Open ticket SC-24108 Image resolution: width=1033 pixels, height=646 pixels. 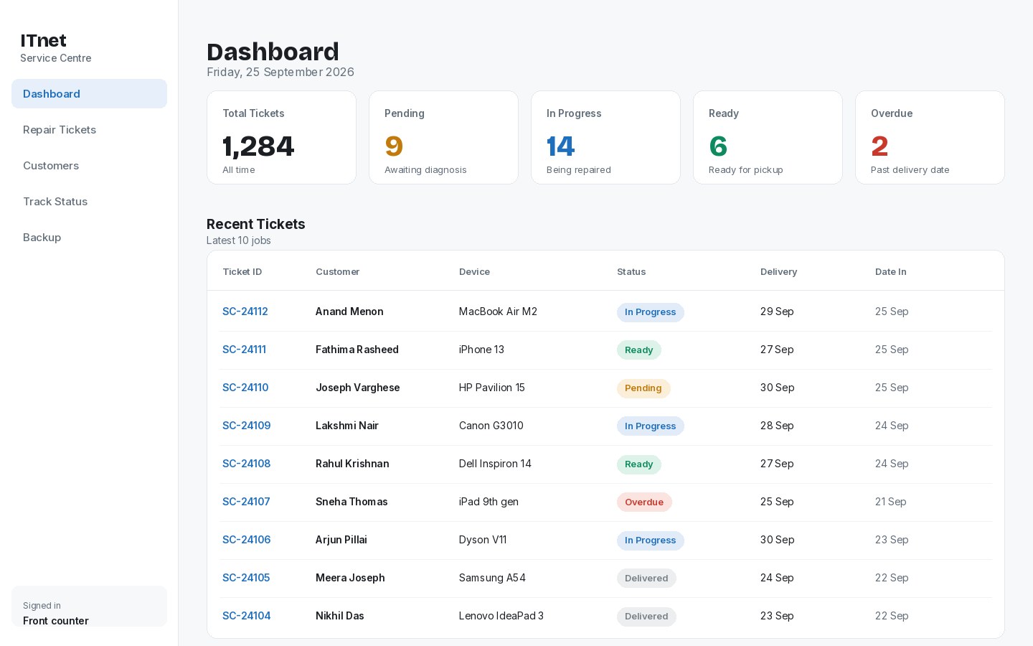click(x=246, y=464)
